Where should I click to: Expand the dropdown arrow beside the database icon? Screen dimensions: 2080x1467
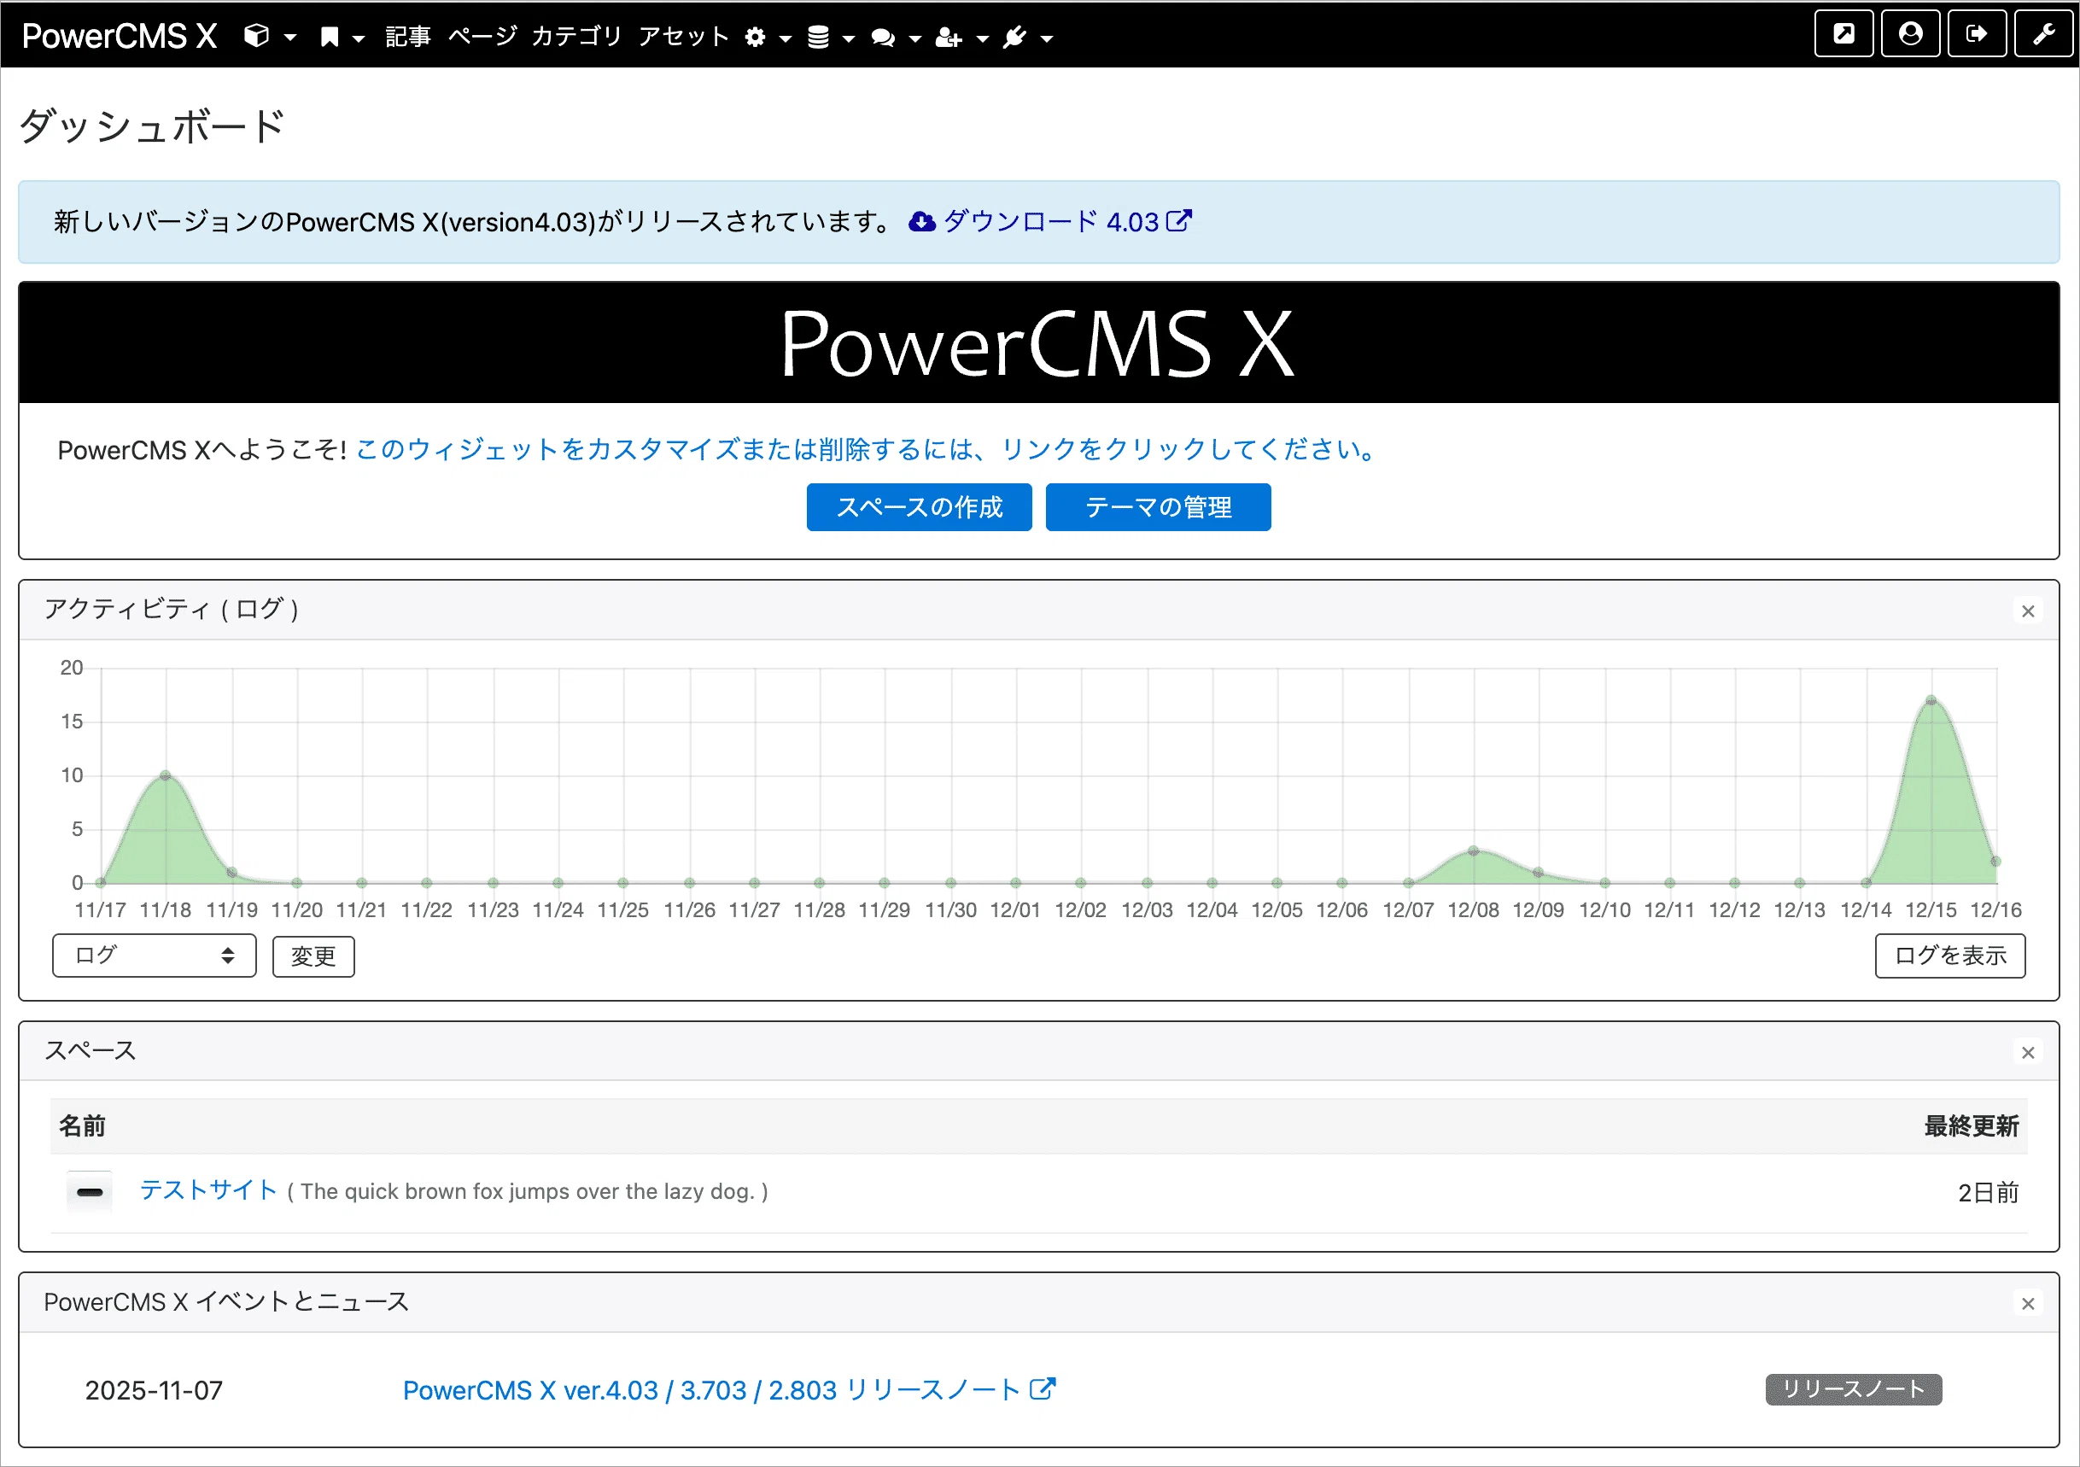click(849, 38)
